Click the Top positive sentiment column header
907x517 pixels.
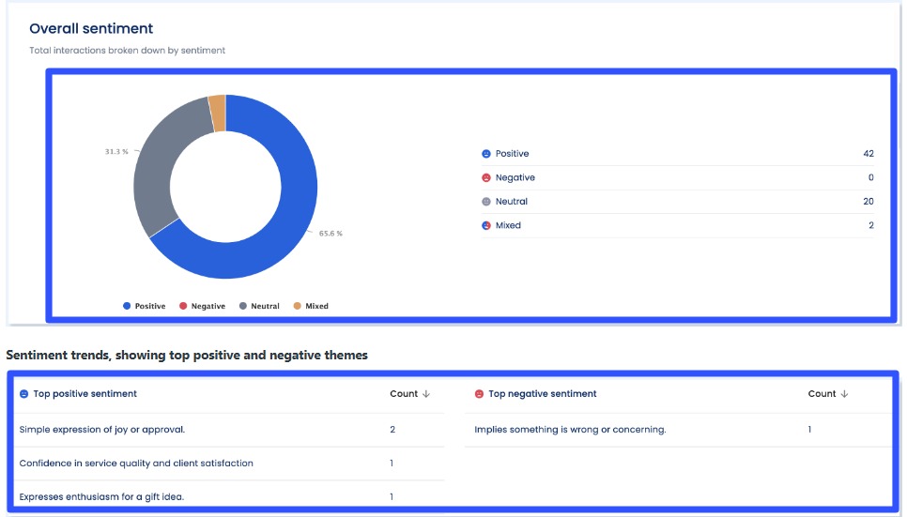click(x=85, y=394)
